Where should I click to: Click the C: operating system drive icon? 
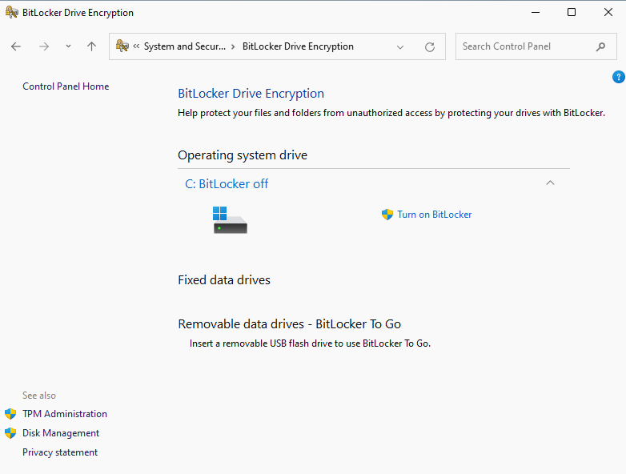[x=230, y=219]
